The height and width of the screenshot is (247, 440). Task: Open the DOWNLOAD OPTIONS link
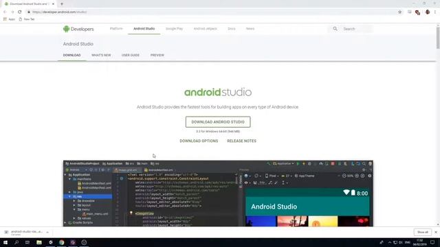[199, 141]
